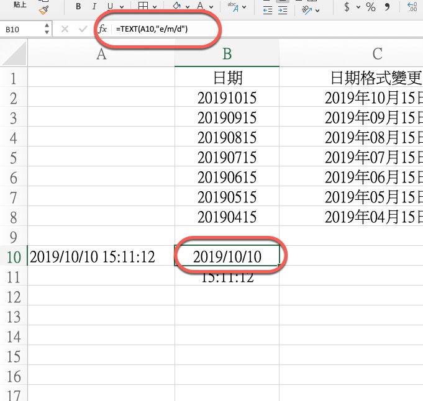The image size is (423, 401).
Task: Select row 10 header
Action: click(14, 257)
